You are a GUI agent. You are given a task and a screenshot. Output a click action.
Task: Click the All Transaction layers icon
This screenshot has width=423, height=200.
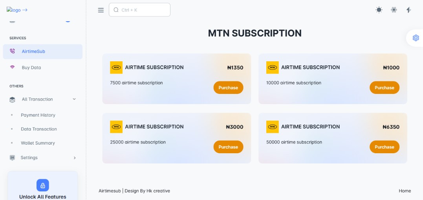pyautogui.click(x=13, y=99)
